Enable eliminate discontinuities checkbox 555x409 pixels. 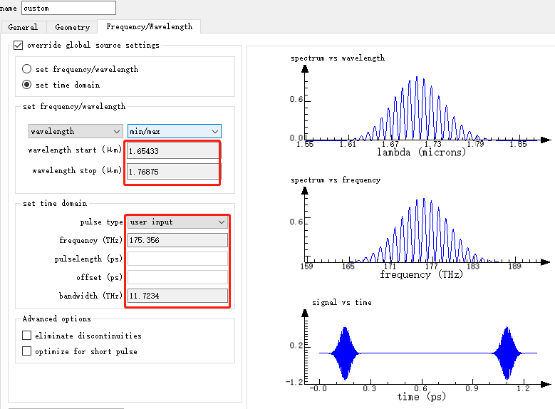[27, 336]
